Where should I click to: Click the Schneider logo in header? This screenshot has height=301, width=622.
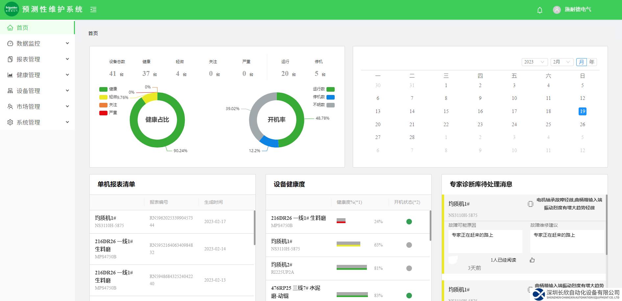12,9
